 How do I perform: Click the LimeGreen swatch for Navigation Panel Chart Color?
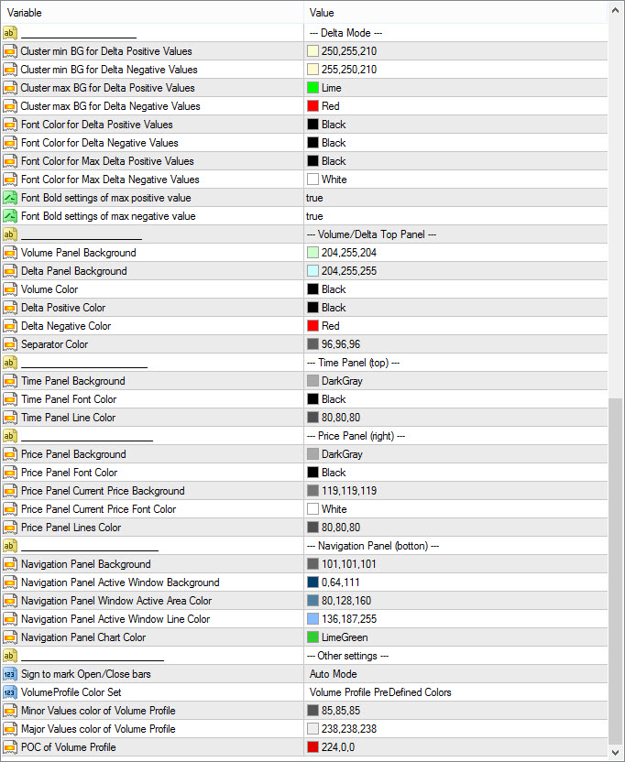pos(313,637)
